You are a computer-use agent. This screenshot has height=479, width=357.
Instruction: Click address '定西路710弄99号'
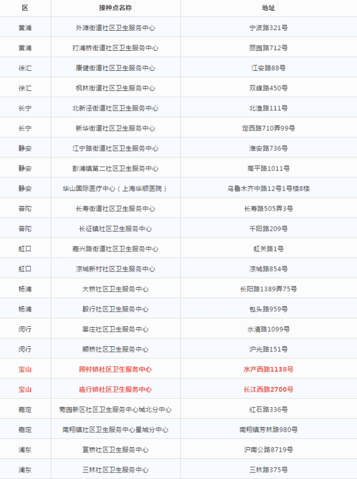[x=268, y=128]
